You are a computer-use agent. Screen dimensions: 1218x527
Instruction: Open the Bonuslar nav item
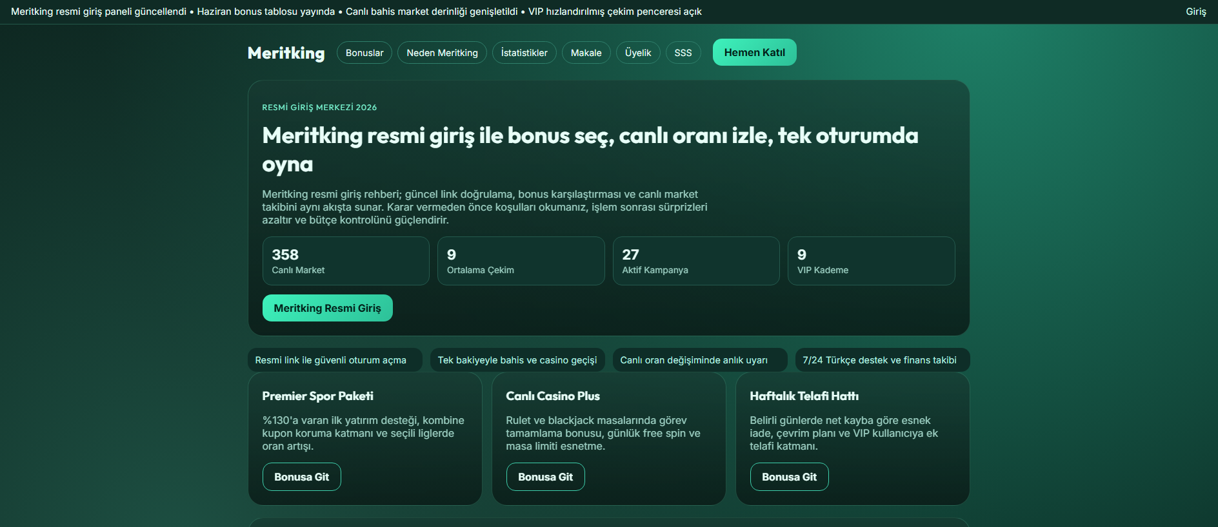pos(364,53)
